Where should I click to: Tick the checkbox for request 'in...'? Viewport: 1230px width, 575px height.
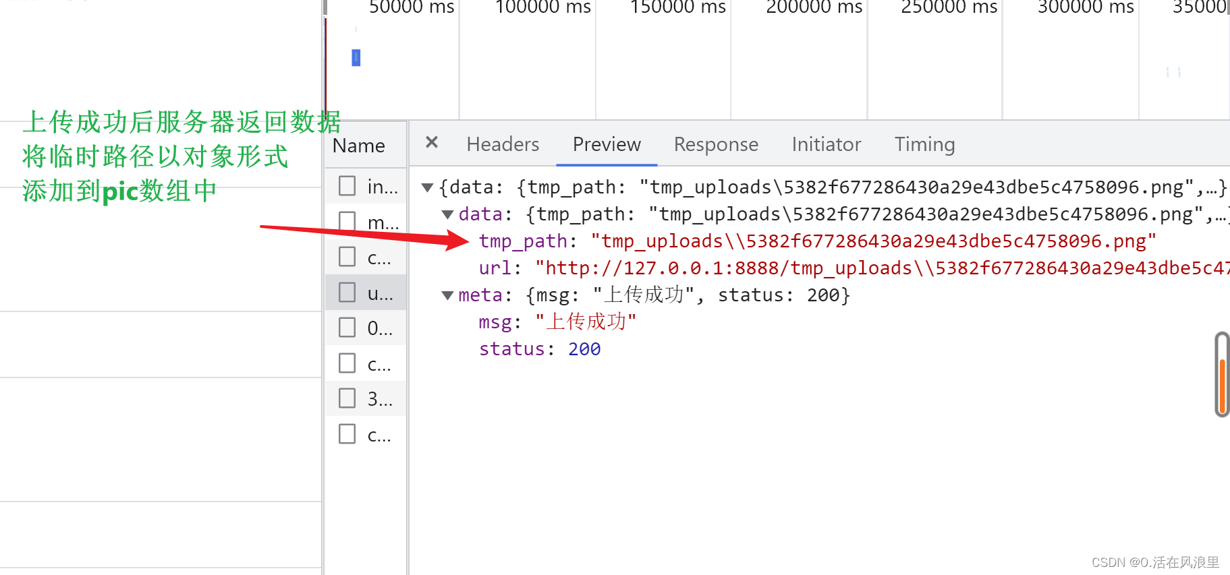[x=347, y=186]
